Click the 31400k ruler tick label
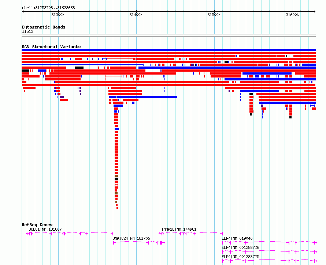The image size is (326, 265). [136, 15]
